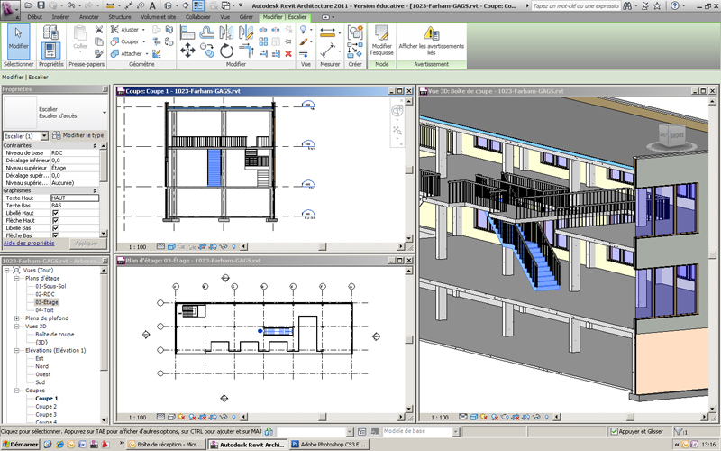Expand the Plans de plafond tree node
Screen dimensions: 721x451
pos(16,318)
